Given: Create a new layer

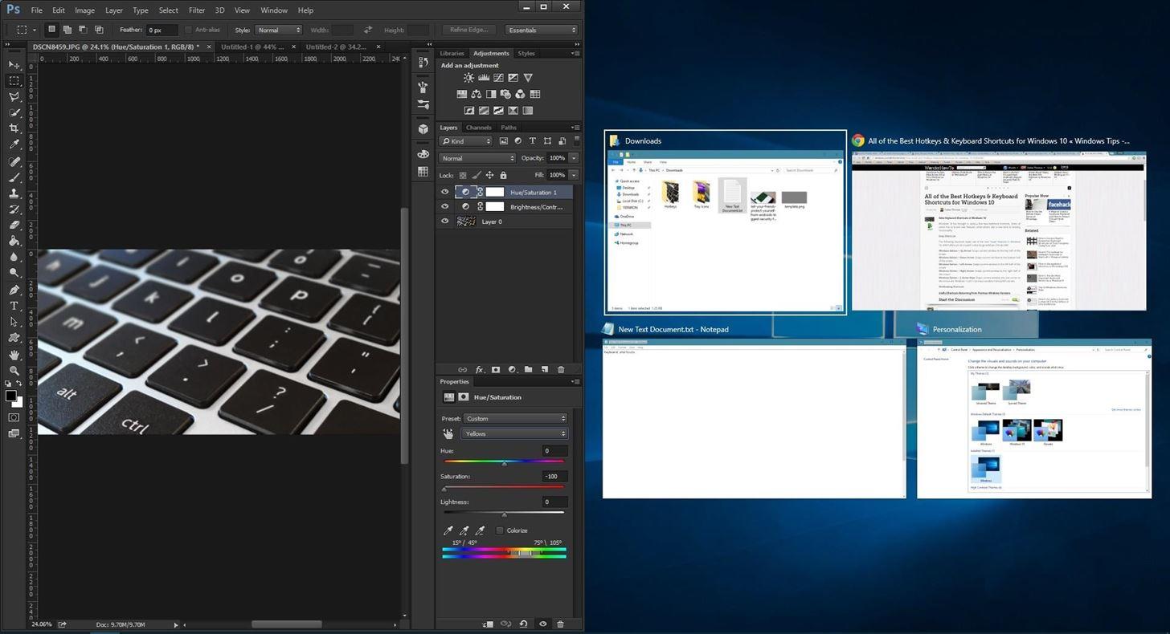Looking at the screenshot, I should pyautogui.click(x=545, y=369).
